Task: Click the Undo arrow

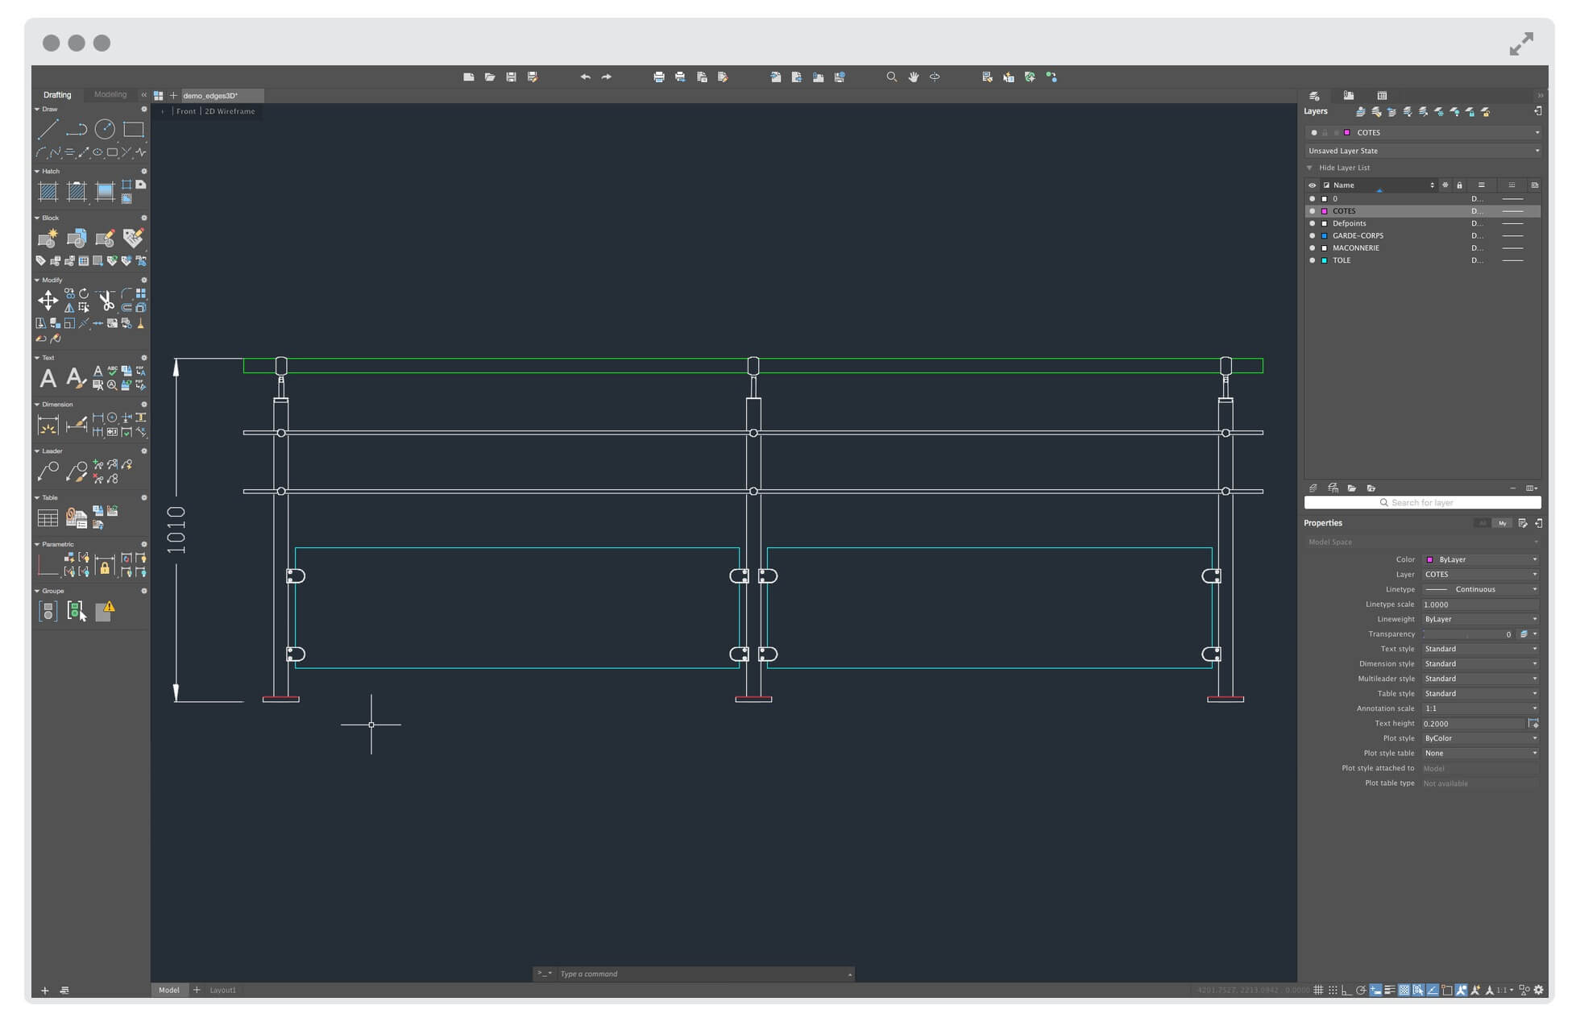Action: coord(586,77)
